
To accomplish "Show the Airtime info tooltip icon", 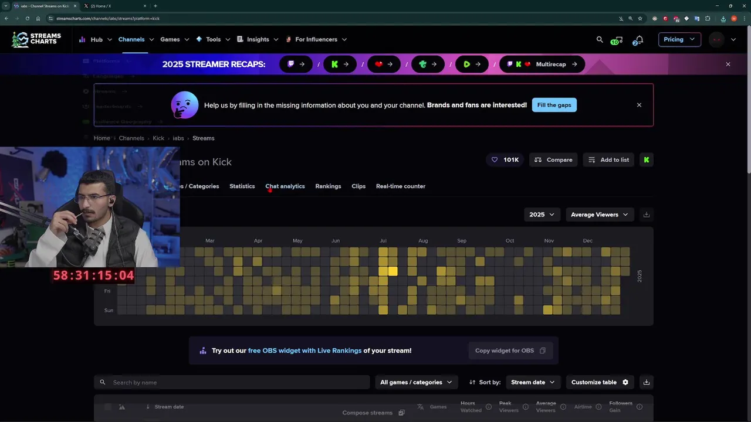I will point(598,407).
